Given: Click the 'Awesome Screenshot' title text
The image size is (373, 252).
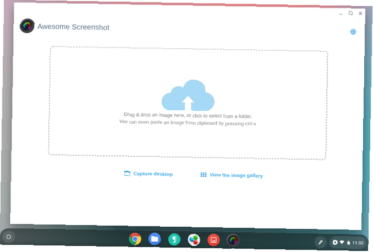Looking at the screenshot, I should (73, 27).
